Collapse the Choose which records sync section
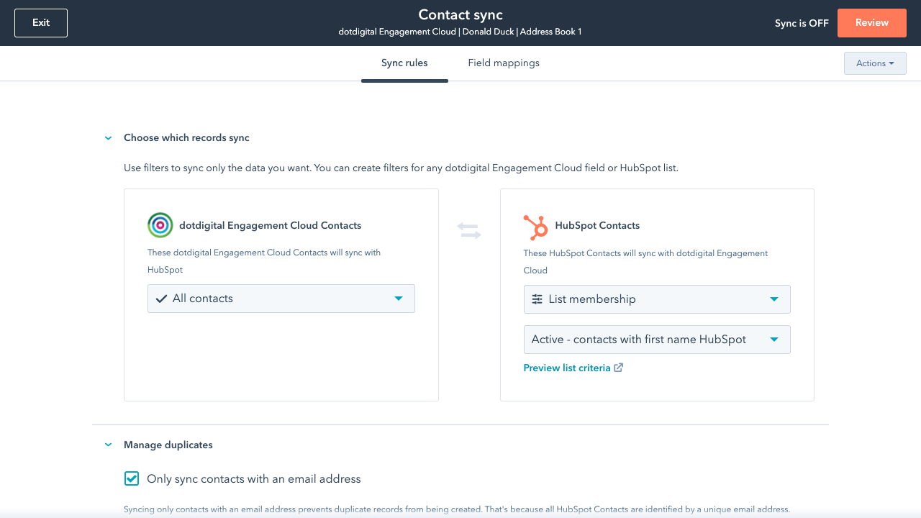The height and width of the screenshot is (518, 921). pyautogui.click(x=108, y=138)
